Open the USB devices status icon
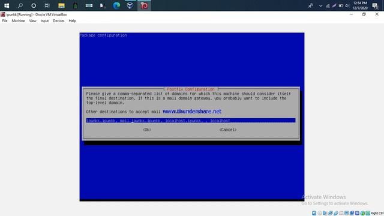 pos(336,213)
